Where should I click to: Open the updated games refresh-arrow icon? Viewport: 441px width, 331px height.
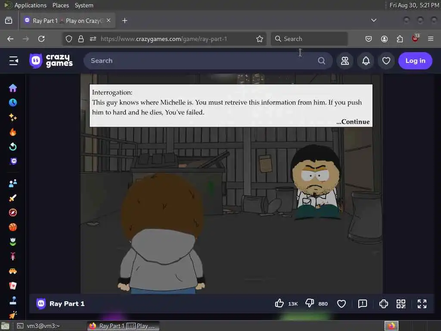pos(13,147)
